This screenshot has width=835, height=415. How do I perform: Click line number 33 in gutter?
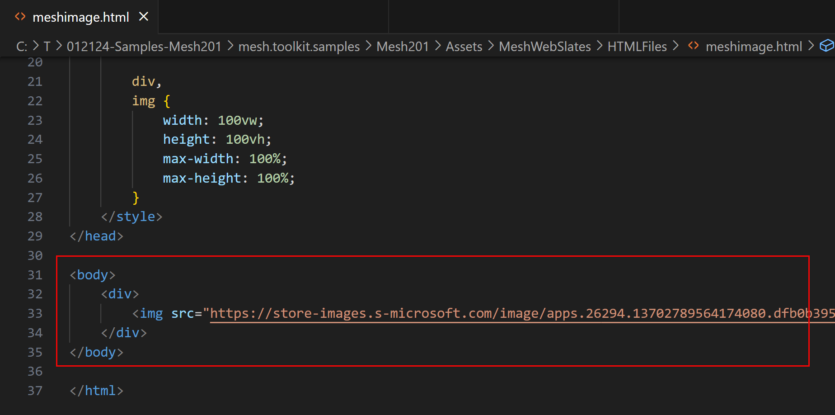35,313
